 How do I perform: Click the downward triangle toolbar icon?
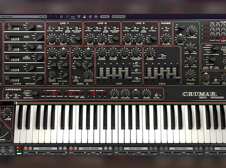(79, 17)
